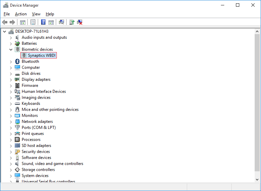Open the Action menu
261x191 pixels.
(x=21, y=14)
